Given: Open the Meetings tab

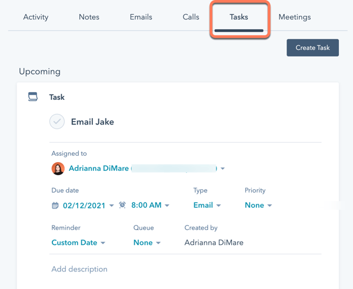Looking at the screenshot, I should click(x=295, y=17).
